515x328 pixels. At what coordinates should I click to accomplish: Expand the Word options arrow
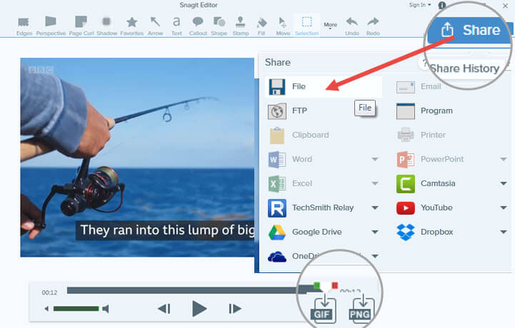(x=375, y=160)
